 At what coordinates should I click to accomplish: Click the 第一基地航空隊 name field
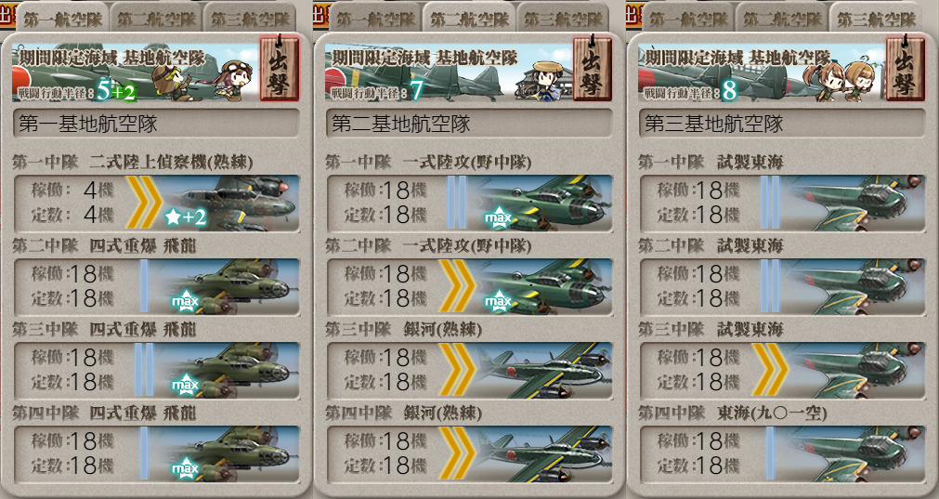click(156, 124)
